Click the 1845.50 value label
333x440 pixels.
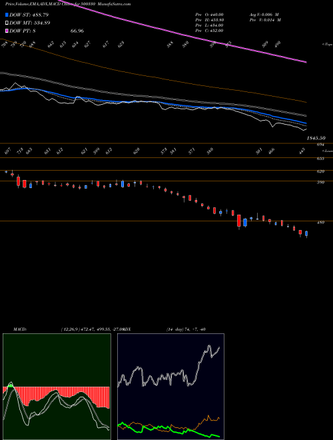pos(316,138)
